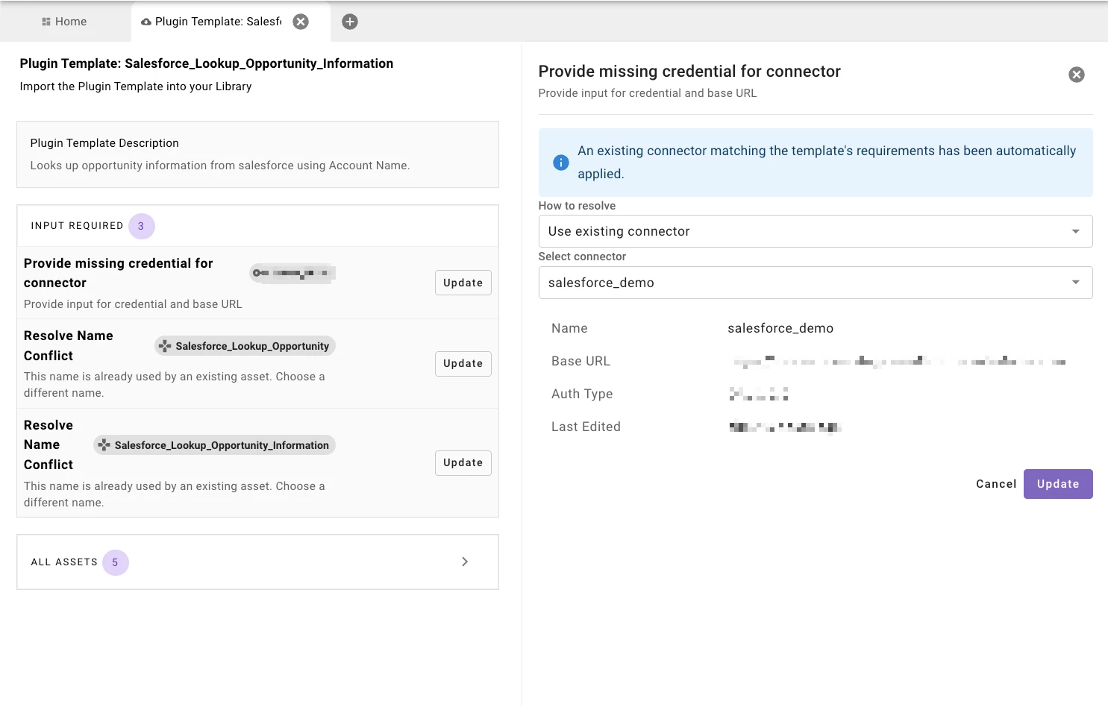Click the automatically applied connector notice text
The image size is (1108, 707).
tap(827, 162)
